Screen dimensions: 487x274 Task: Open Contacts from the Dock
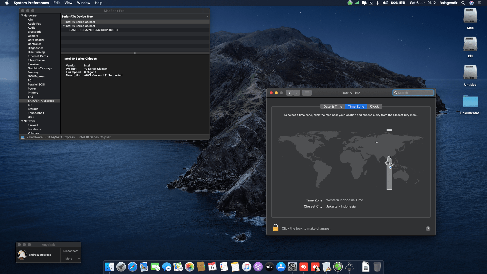[201, 267]
